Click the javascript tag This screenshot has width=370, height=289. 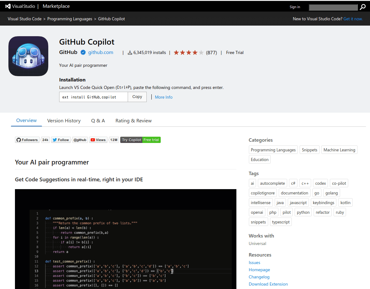click(298, 203)
